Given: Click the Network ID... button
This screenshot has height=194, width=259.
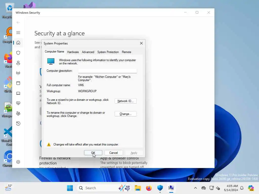Looking at the screenshot, I should [125, 101].
